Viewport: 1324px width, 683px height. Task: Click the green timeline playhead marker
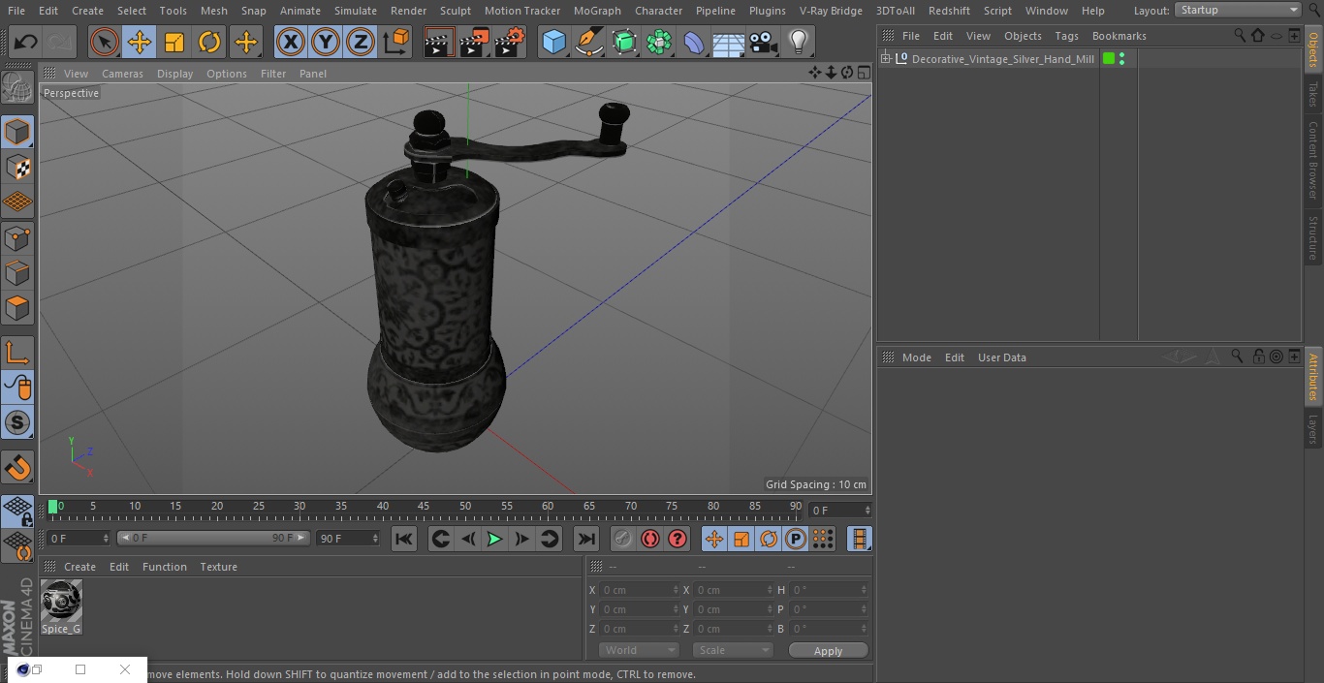pos(53,506)
